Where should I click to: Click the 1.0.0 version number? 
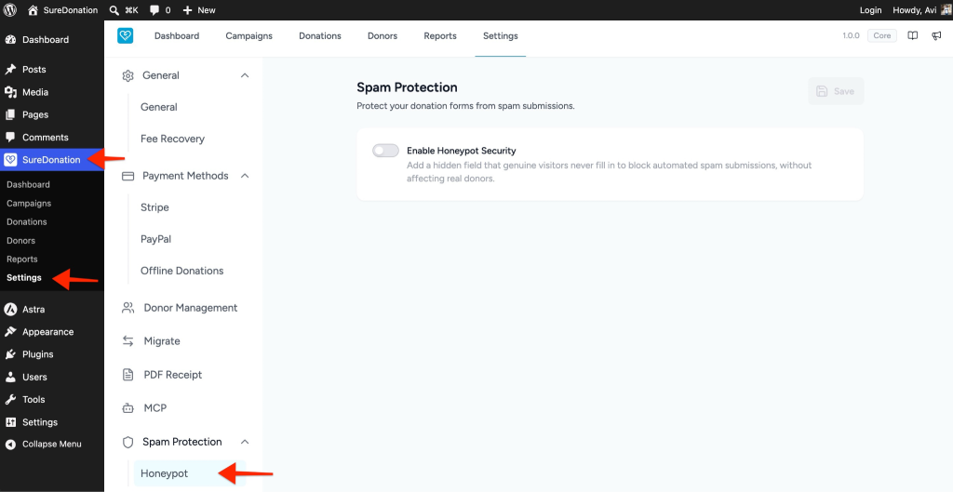click(x=851, y=36)
